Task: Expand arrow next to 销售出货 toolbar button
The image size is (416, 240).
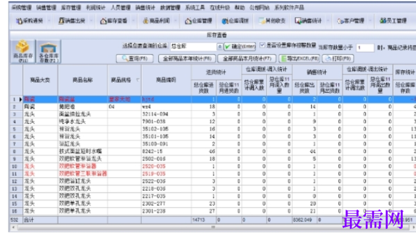Action: 91,20
